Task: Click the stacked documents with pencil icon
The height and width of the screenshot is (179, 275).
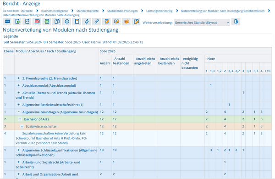Action: click(x=136, y=22)
